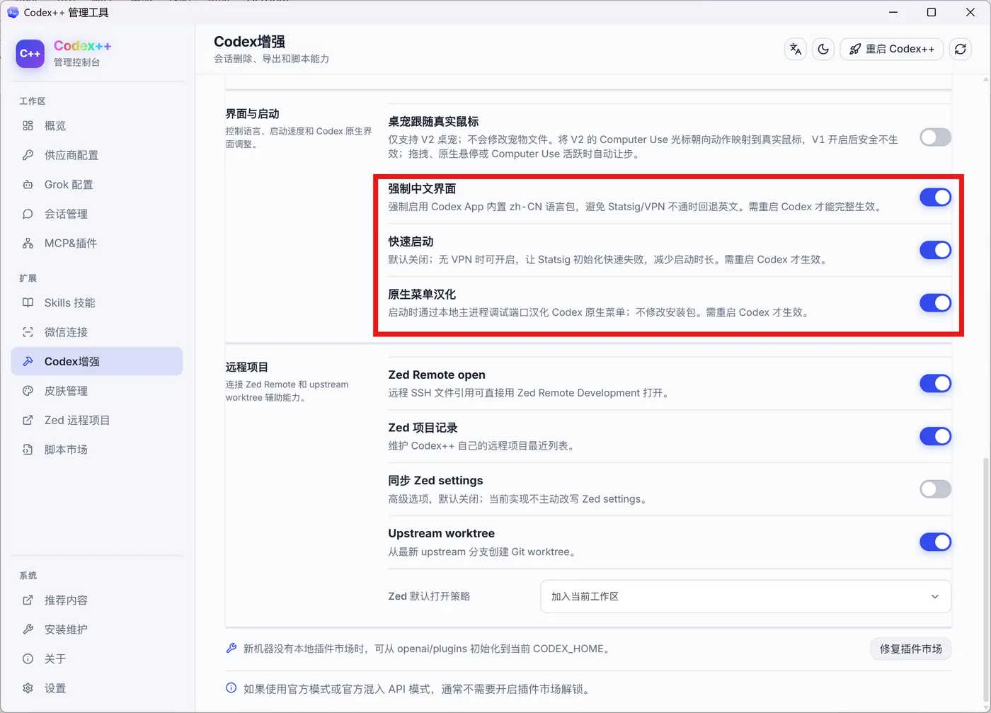
Task: Click the hammer icon beside Codex增强
Action: 28,361
